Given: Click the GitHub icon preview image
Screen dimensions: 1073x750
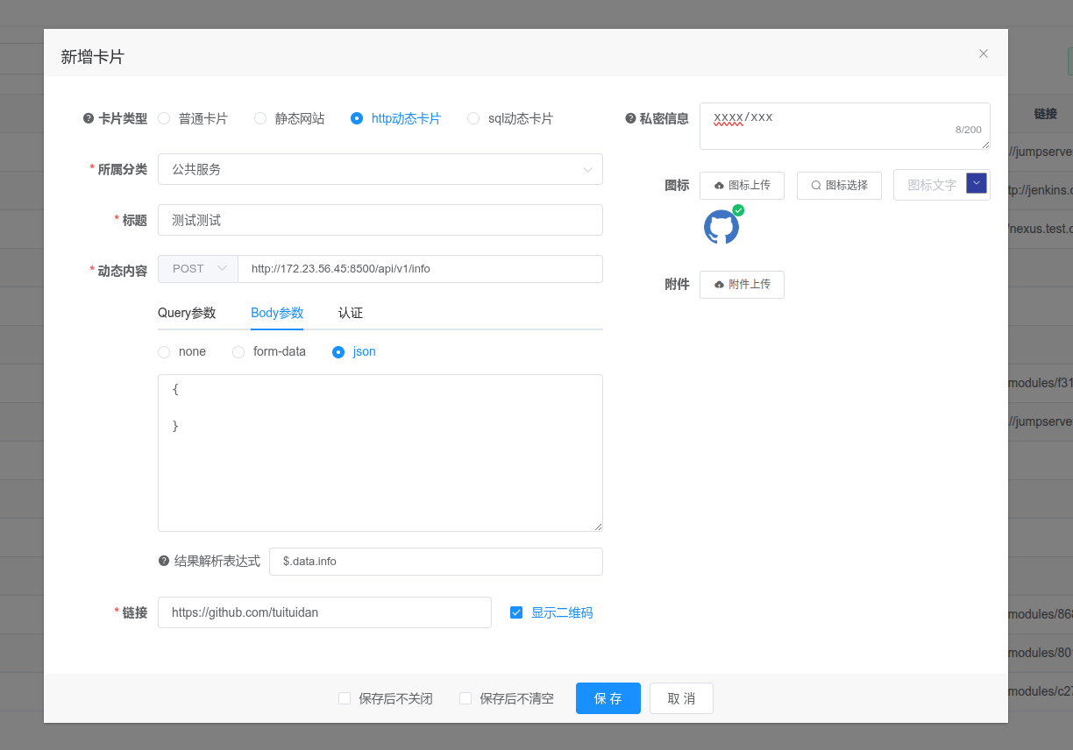Looking at the screenshot, I should pyautogui.click(x=721, y=227).
